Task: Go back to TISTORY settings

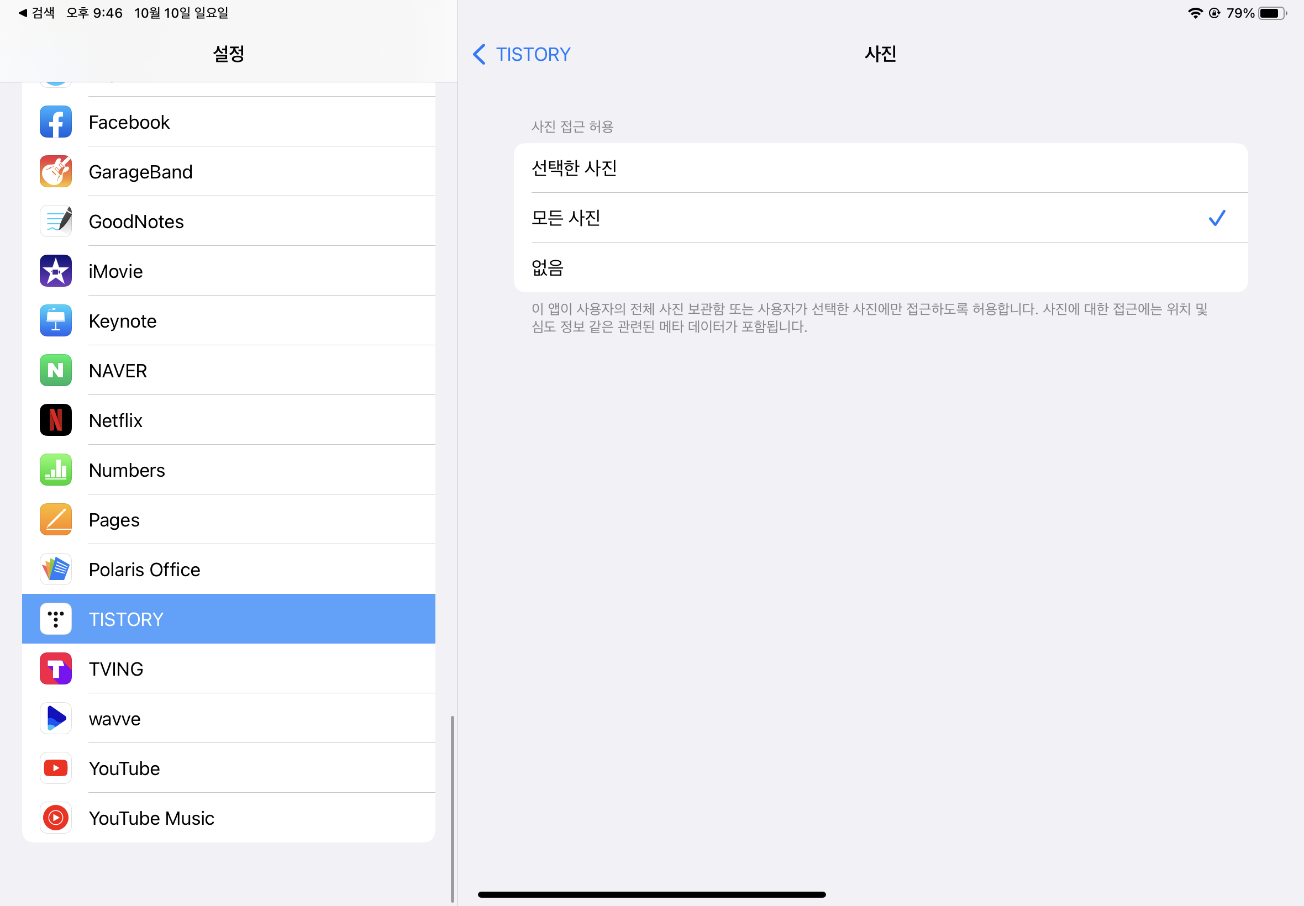Action: pyautogui.click(x=522, y=55)
